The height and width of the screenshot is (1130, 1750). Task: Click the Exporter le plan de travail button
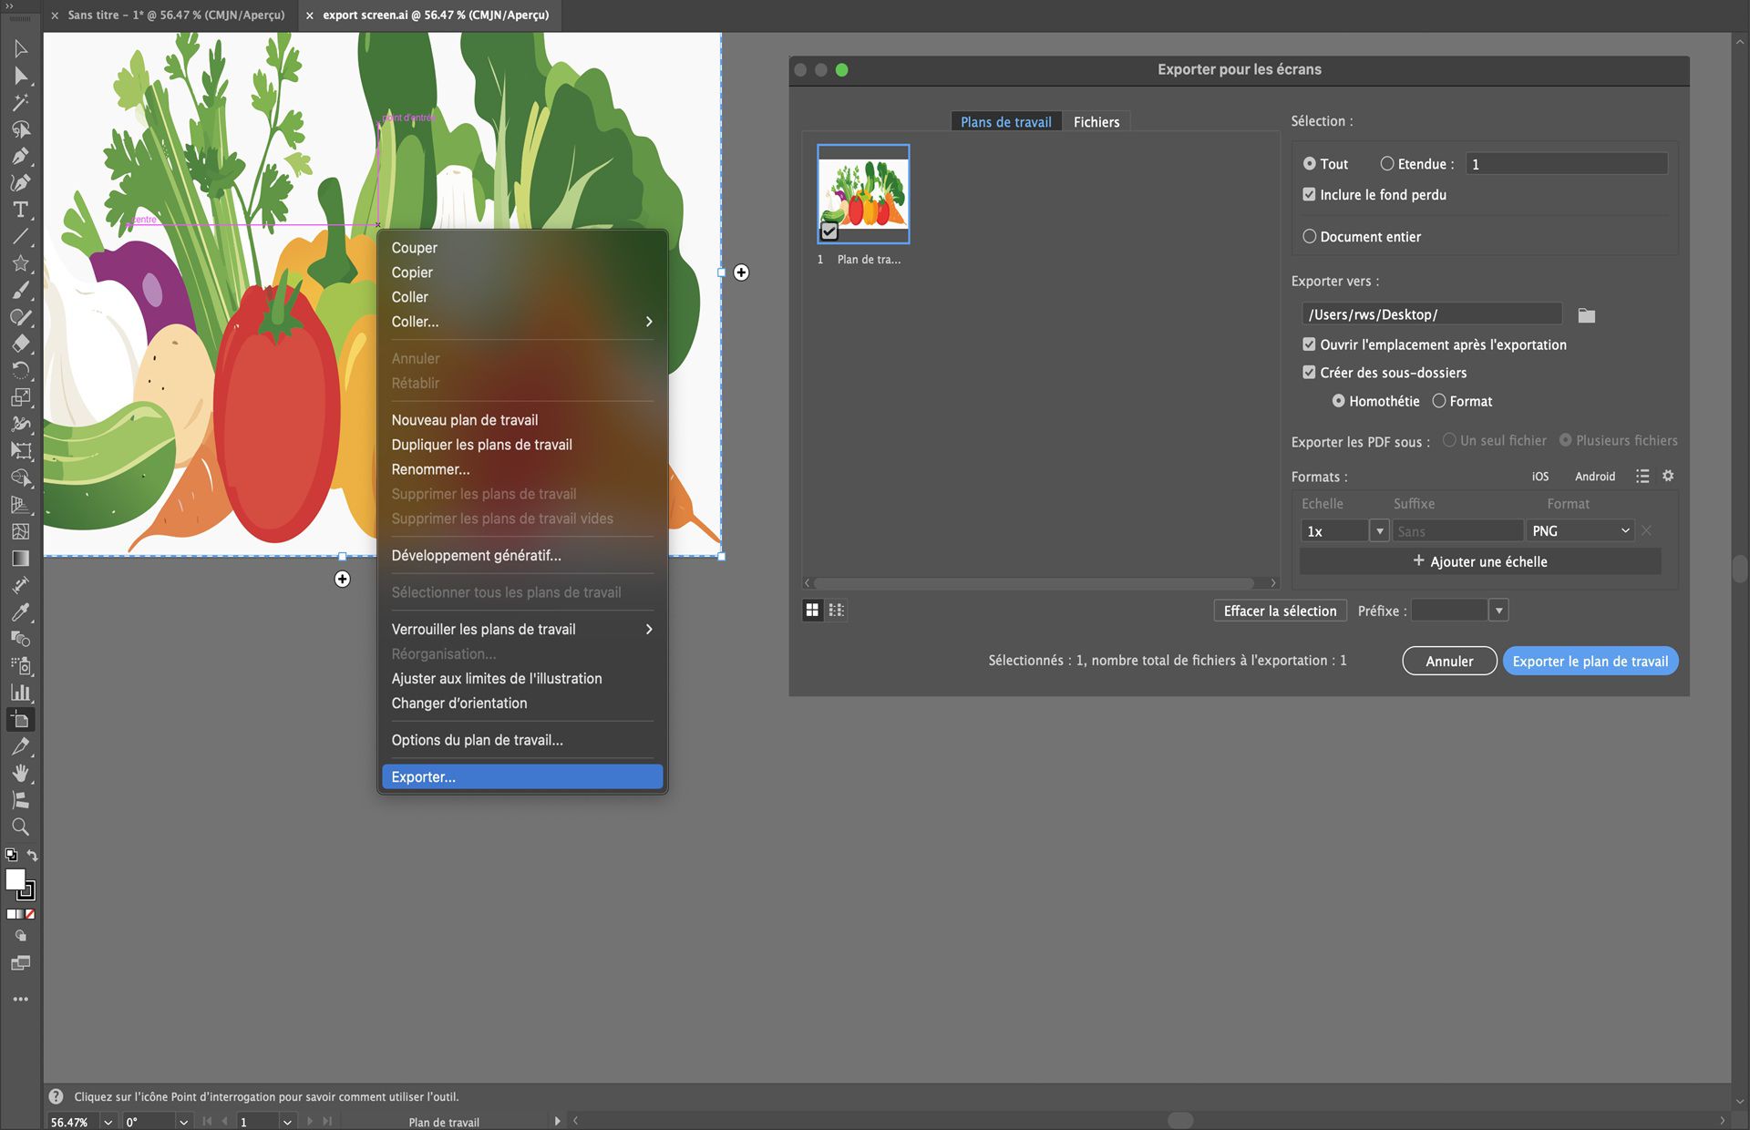coord(1590,661)
